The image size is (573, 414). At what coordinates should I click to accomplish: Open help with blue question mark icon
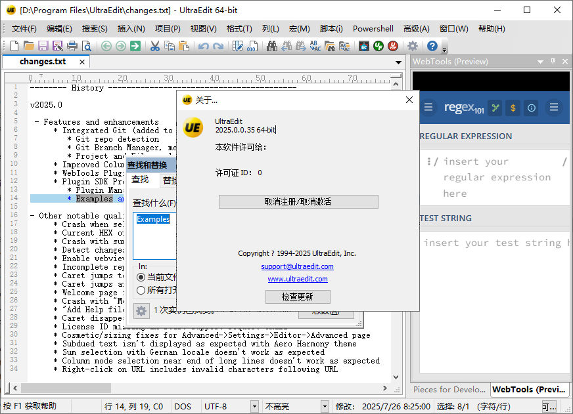click(x=432, y=46)
